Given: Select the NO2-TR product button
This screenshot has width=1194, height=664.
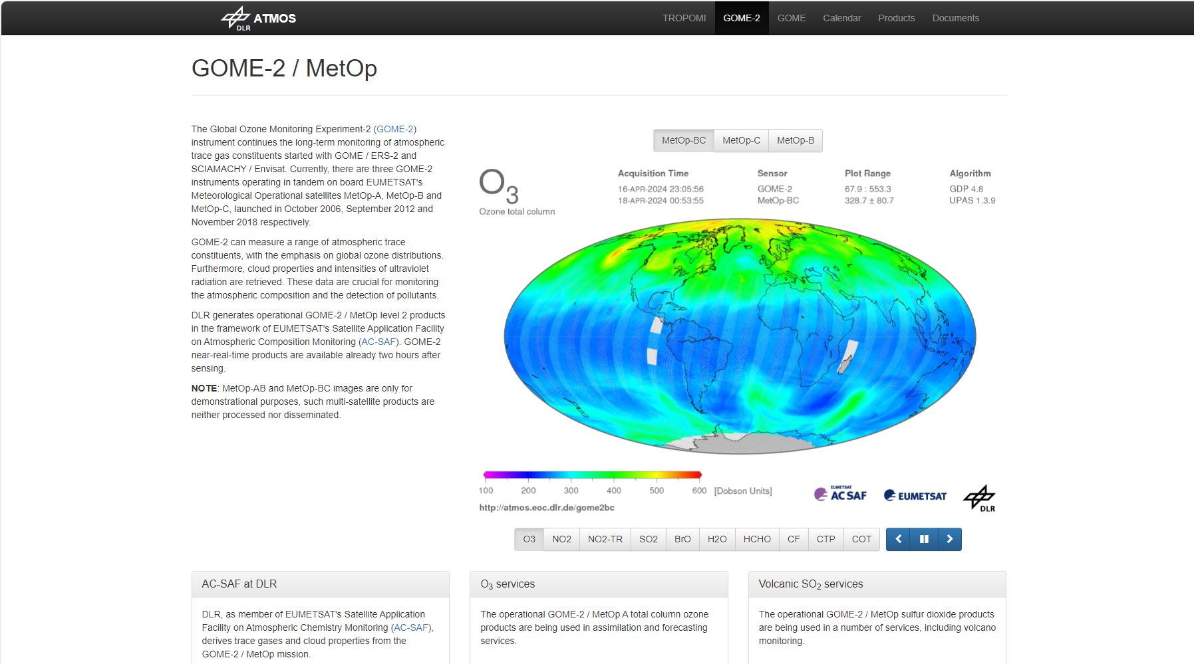Looking at the screenshot, I should click(x=605, y=539).
